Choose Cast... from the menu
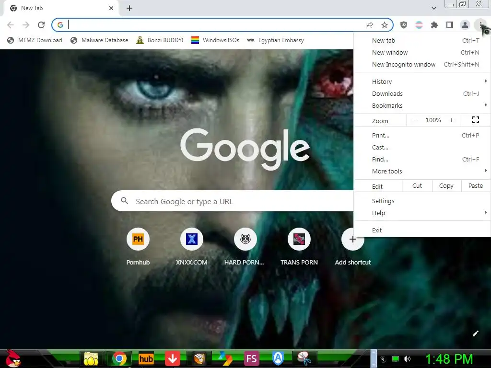The width and height of the screenshot is (491, 368). (x=422, y=148)
